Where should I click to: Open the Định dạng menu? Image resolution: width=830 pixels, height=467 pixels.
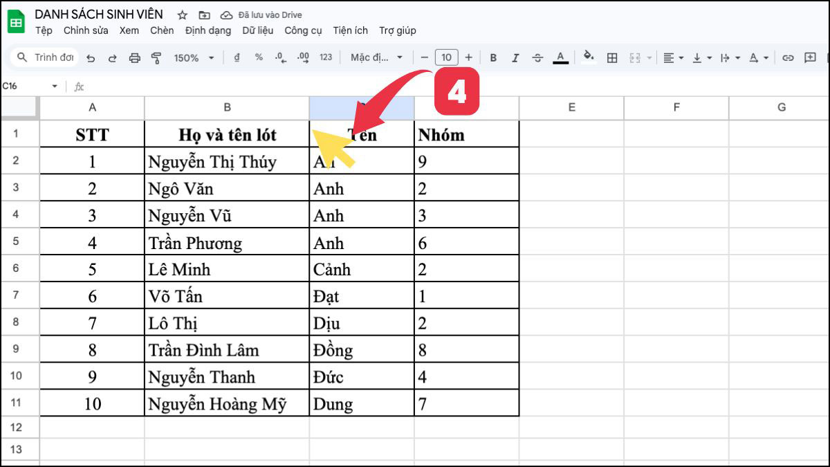(207, 30)
